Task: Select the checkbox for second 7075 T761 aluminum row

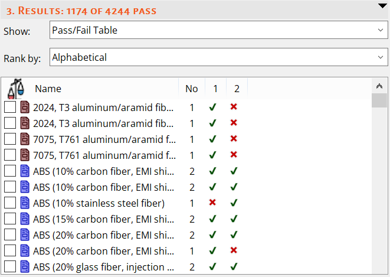Action: tap(10, 155)
